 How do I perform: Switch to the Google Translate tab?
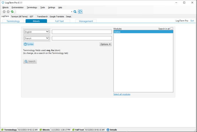point(57,17)
